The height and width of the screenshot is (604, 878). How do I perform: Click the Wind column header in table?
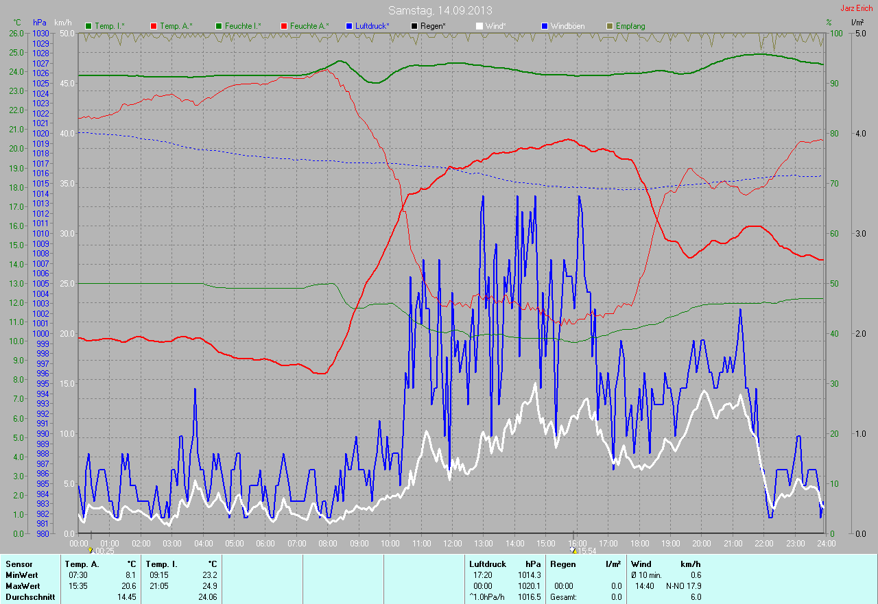[641, 564]
